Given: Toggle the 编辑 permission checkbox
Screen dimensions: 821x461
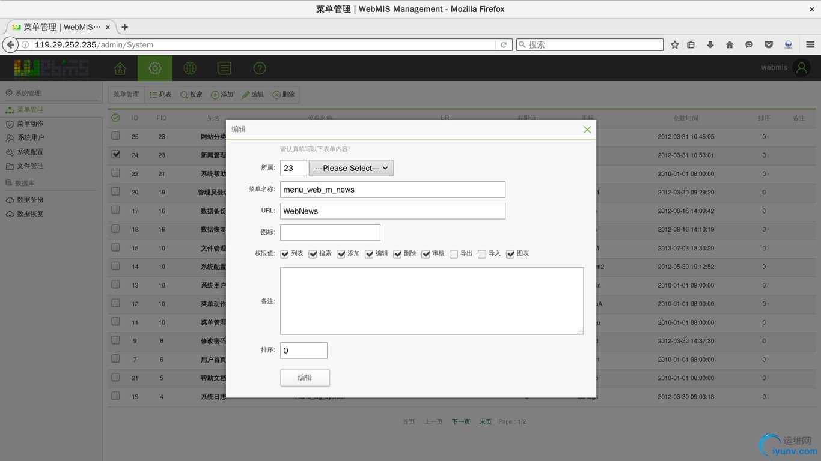Looking at the screenshot, I should (370, 254).
